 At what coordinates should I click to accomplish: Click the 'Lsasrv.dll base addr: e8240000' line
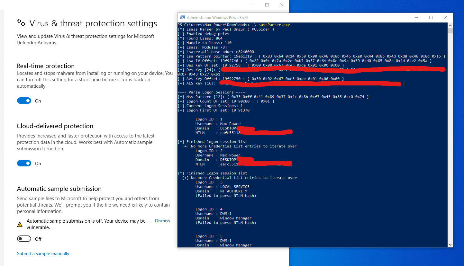click(216, 52)
